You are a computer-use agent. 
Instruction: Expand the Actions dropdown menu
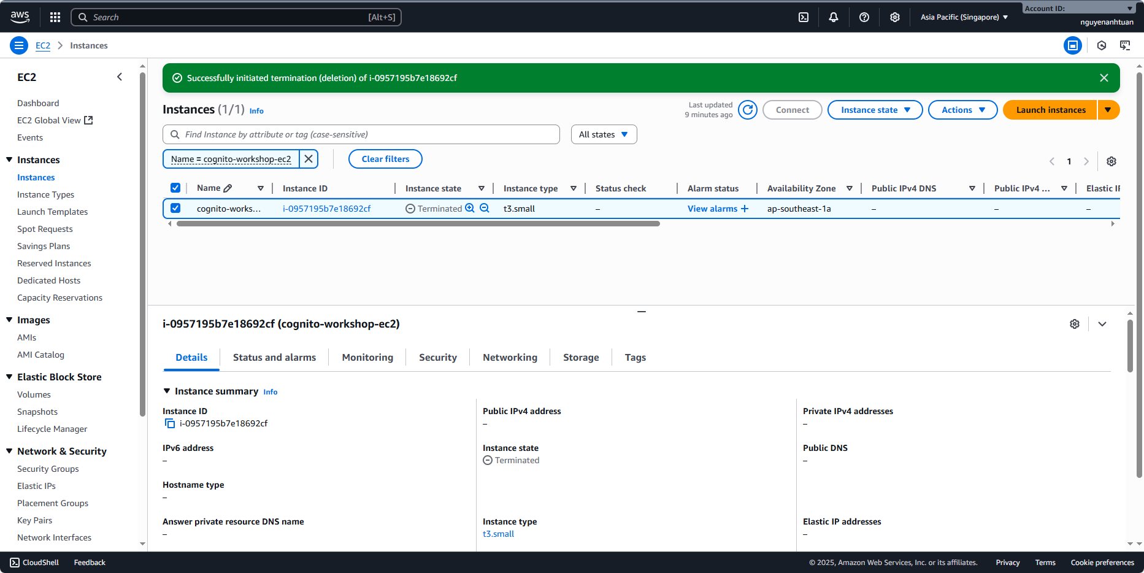point(962,110)
